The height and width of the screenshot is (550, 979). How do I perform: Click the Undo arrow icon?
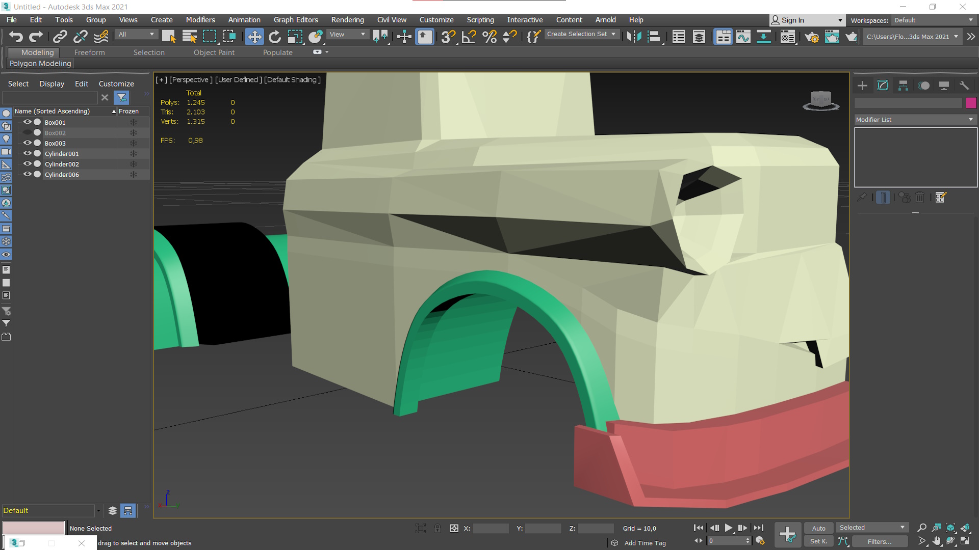pyautogui.click(x=16, y=37)
